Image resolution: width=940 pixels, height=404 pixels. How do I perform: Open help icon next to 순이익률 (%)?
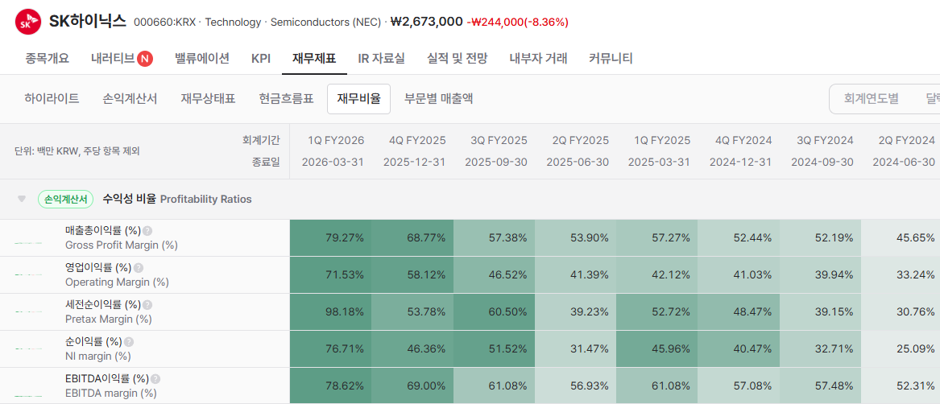pyautogui.click(x=129, y=342)
